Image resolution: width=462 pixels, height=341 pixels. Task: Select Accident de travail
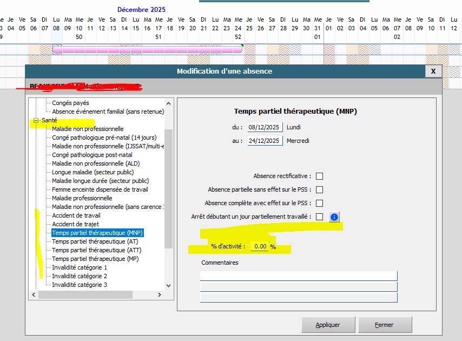(76, 215)
